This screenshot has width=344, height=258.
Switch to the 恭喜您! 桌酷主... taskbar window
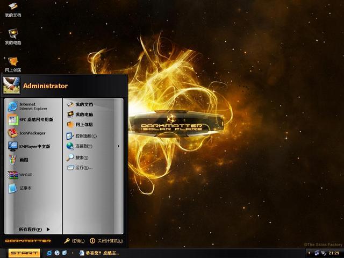click(x=99, y=253)
